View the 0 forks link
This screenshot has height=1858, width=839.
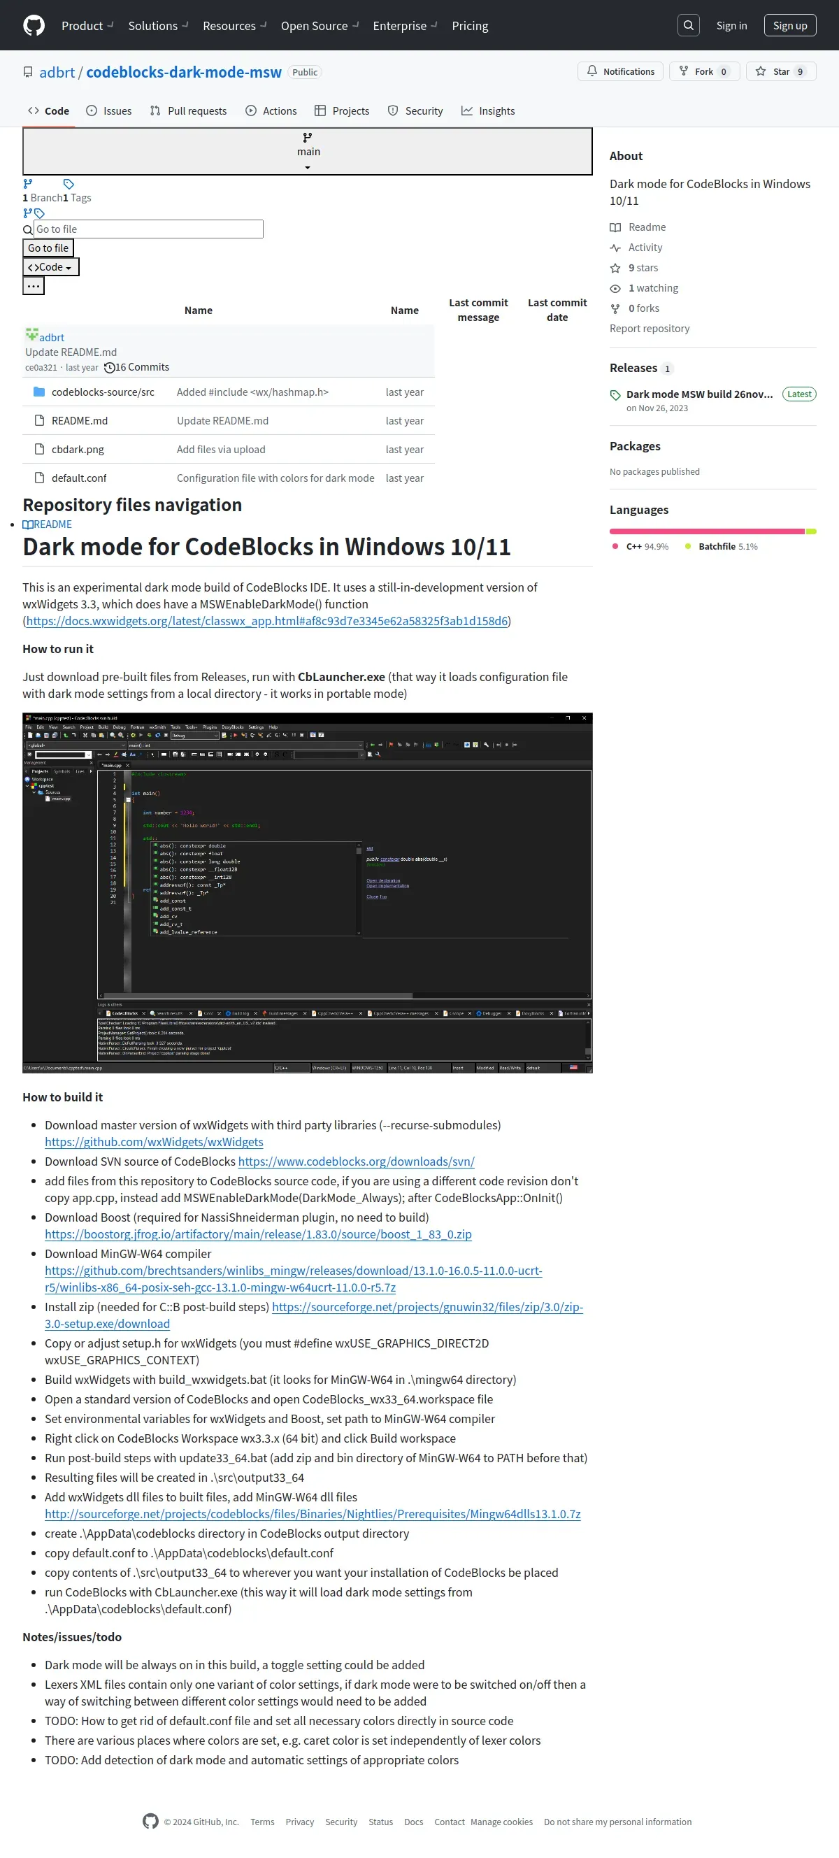(x=635, y=308)
